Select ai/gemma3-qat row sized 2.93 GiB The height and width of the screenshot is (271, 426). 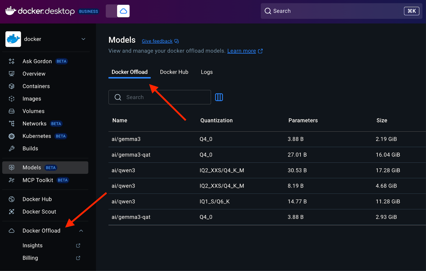[267, 217]
